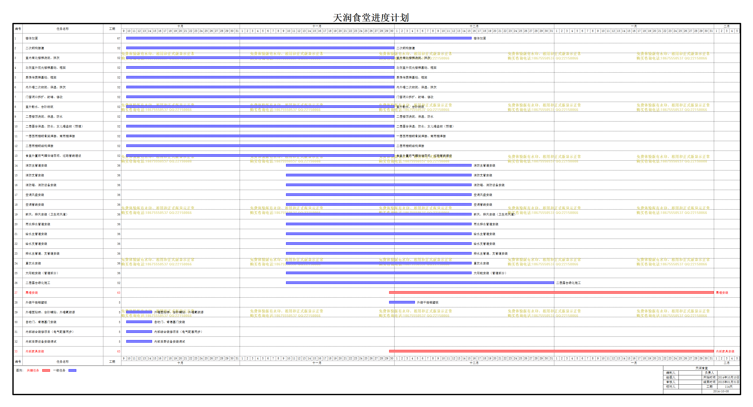The image size is (753, 407).
Task: Select row 6 name 内外墙二次砌筑、保温、抹灰 in task column
Action: tap(46, 87)
